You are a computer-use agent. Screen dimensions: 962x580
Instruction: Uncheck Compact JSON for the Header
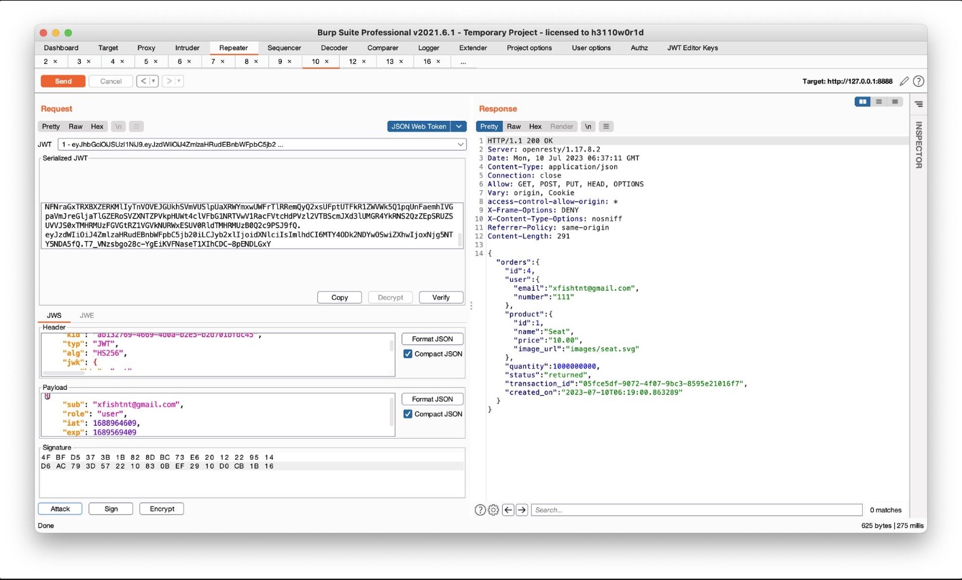408,354
